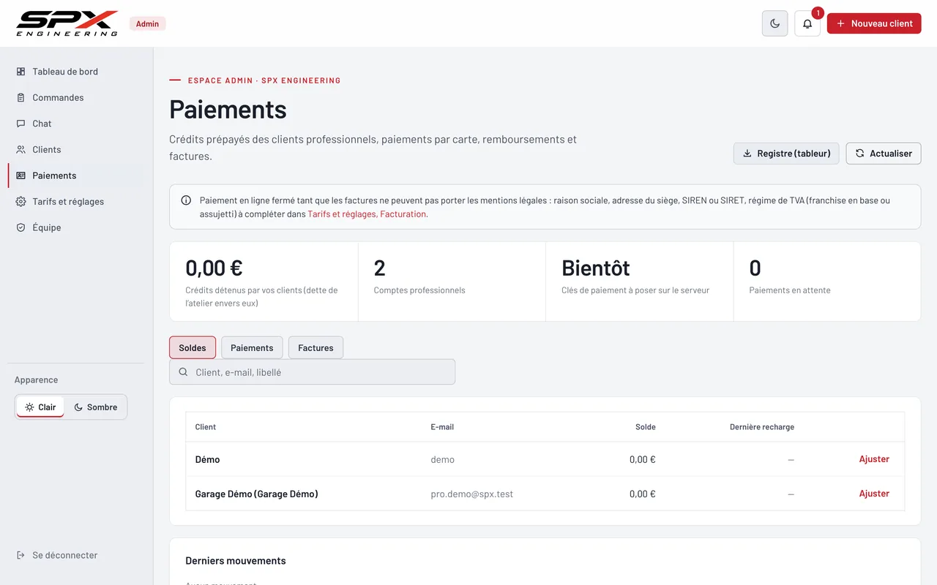Click the pro.demo@spx.test email cell
Screen dimensions: 937x585
point(472,494)
